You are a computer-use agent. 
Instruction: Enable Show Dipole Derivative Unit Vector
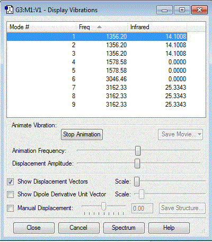point(10,194)
